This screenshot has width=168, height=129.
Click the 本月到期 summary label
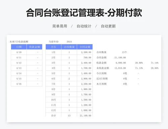click(x=101, y=84)
